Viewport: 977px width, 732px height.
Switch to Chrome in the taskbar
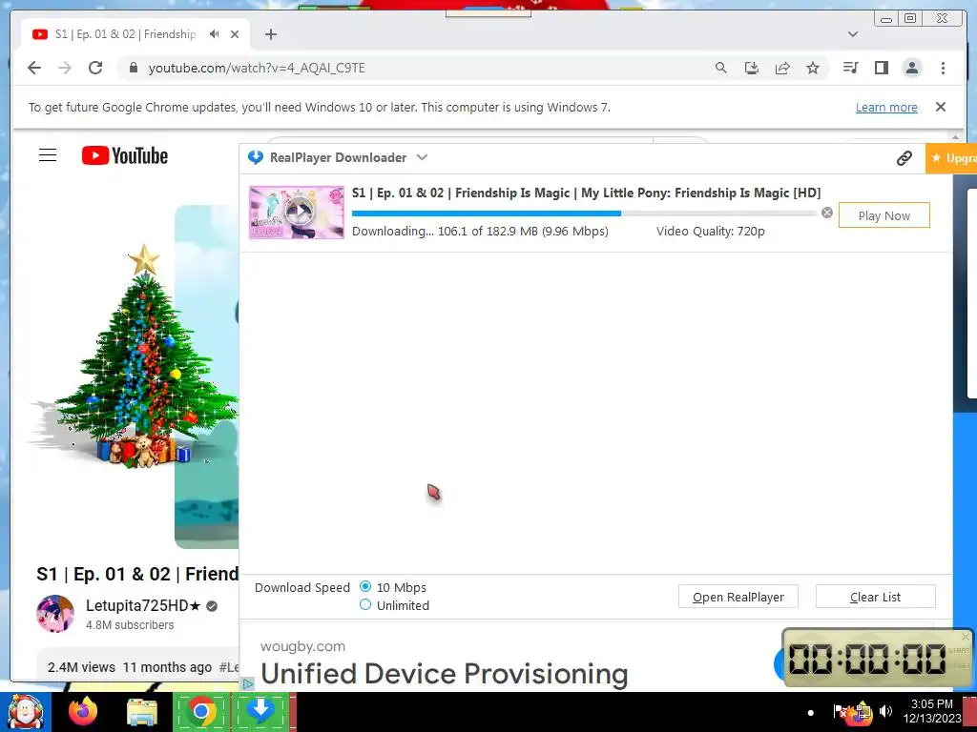tap(201, 711)
